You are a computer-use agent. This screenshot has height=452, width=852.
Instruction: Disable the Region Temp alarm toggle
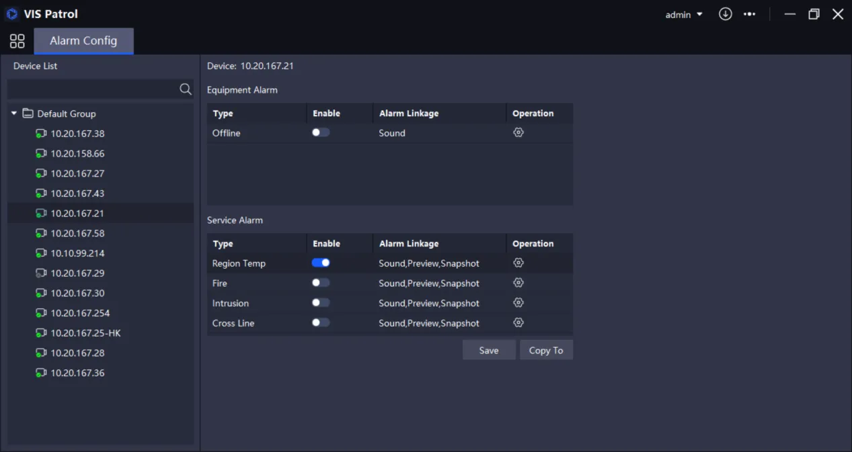(x=321, y=263)
